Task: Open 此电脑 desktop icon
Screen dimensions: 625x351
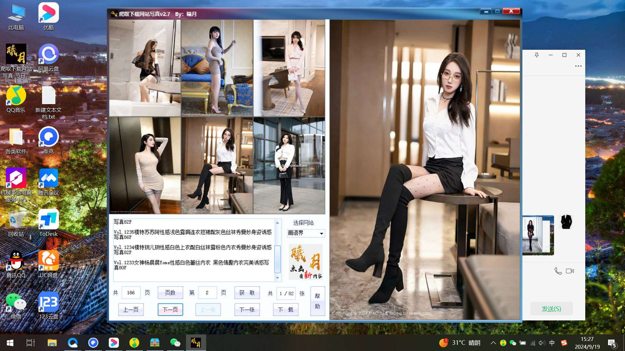Action: coord(16,16)
